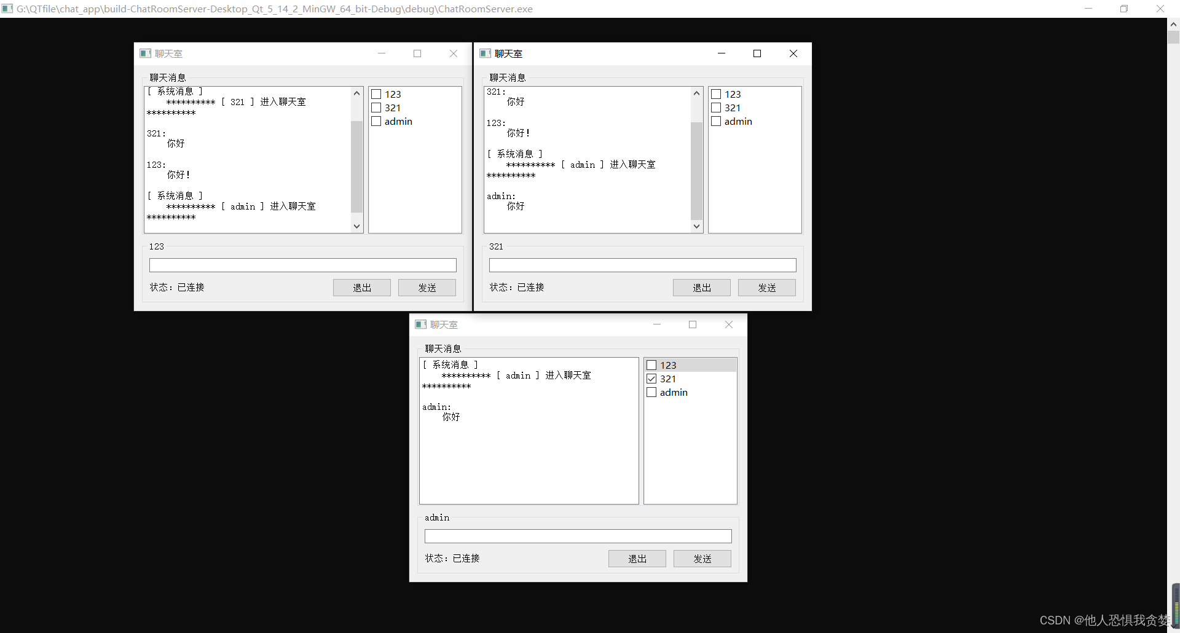Close the ChatRoomServer console window
The width and height of the screenshot is (1180, 633).
tap(1160, 9)
